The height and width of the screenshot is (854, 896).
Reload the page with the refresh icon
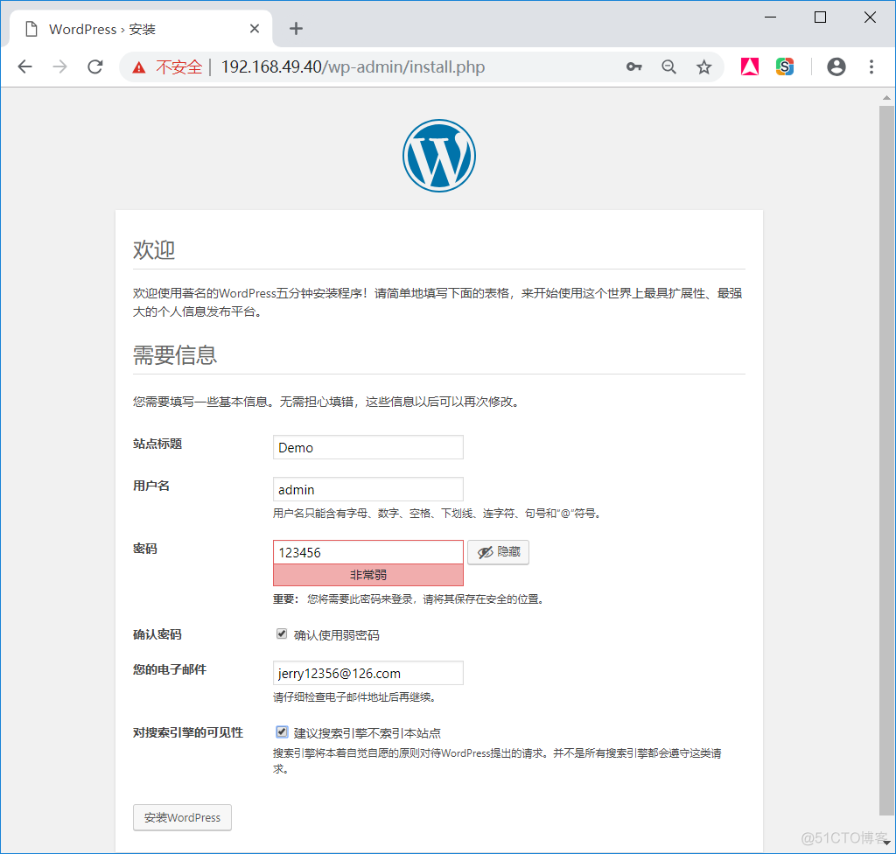coord(95,66)
